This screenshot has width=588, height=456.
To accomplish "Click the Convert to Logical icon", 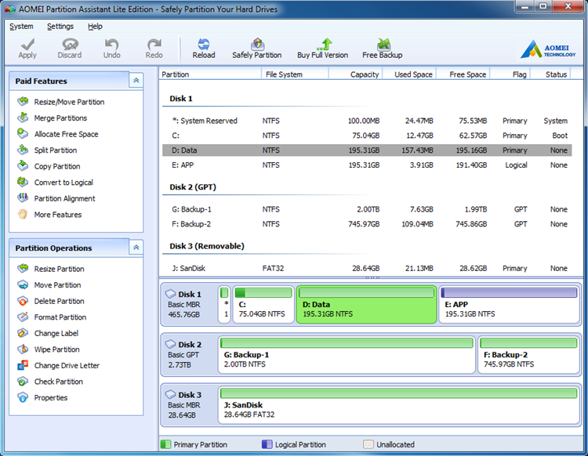I will [23, 182].
